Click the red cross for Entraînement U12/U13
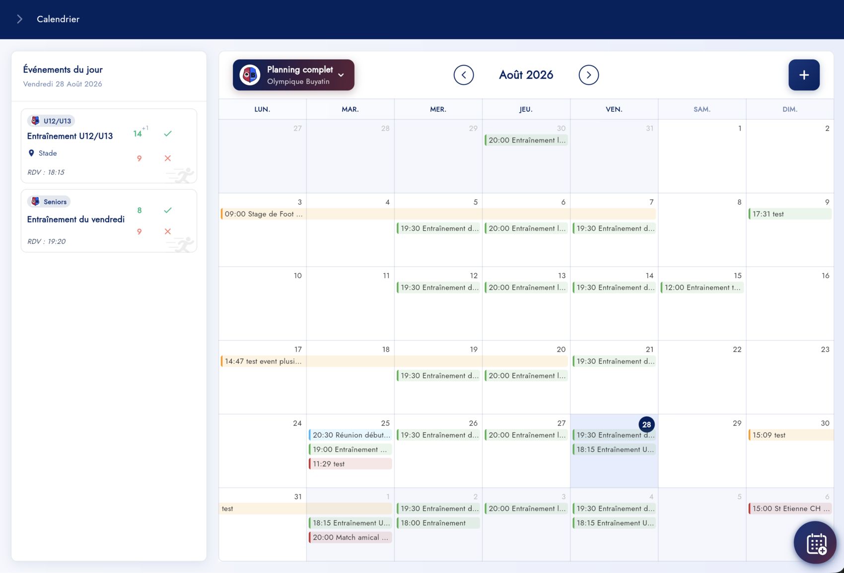844x573 pixels. coord(168,158)
